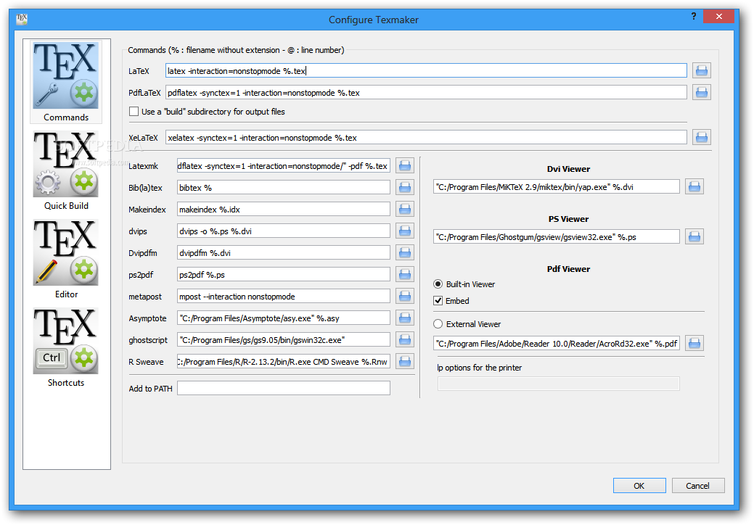Select the Built-in Viewer radio button
The height and width of the screenshot is (525, 754).
tap(438, 284)
